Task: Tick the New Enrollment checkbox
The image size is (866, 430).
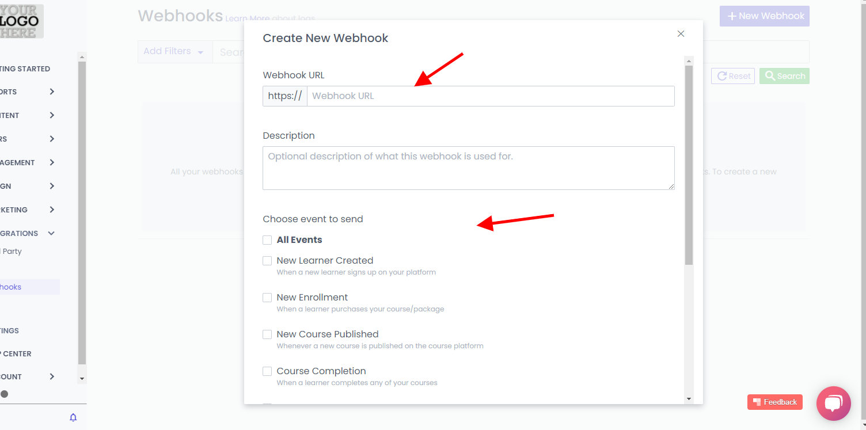Action: point(267,298)
